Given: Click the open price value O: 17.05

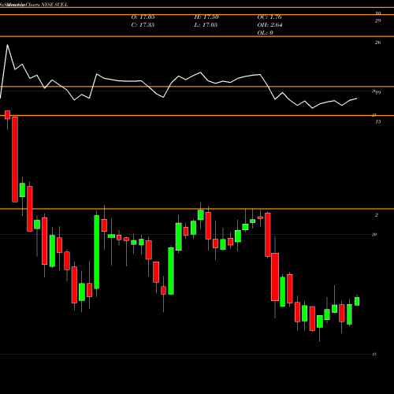Looking at the screenshot, I should [x=143, y=17].
